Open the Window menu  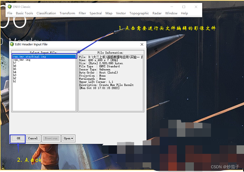171,13
